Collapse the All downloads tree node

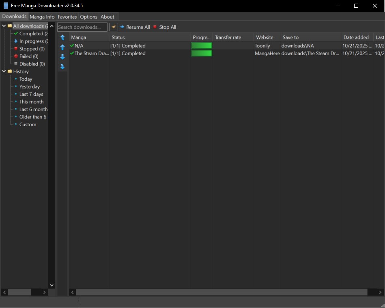pyautogui.click(x=4, y=26)
